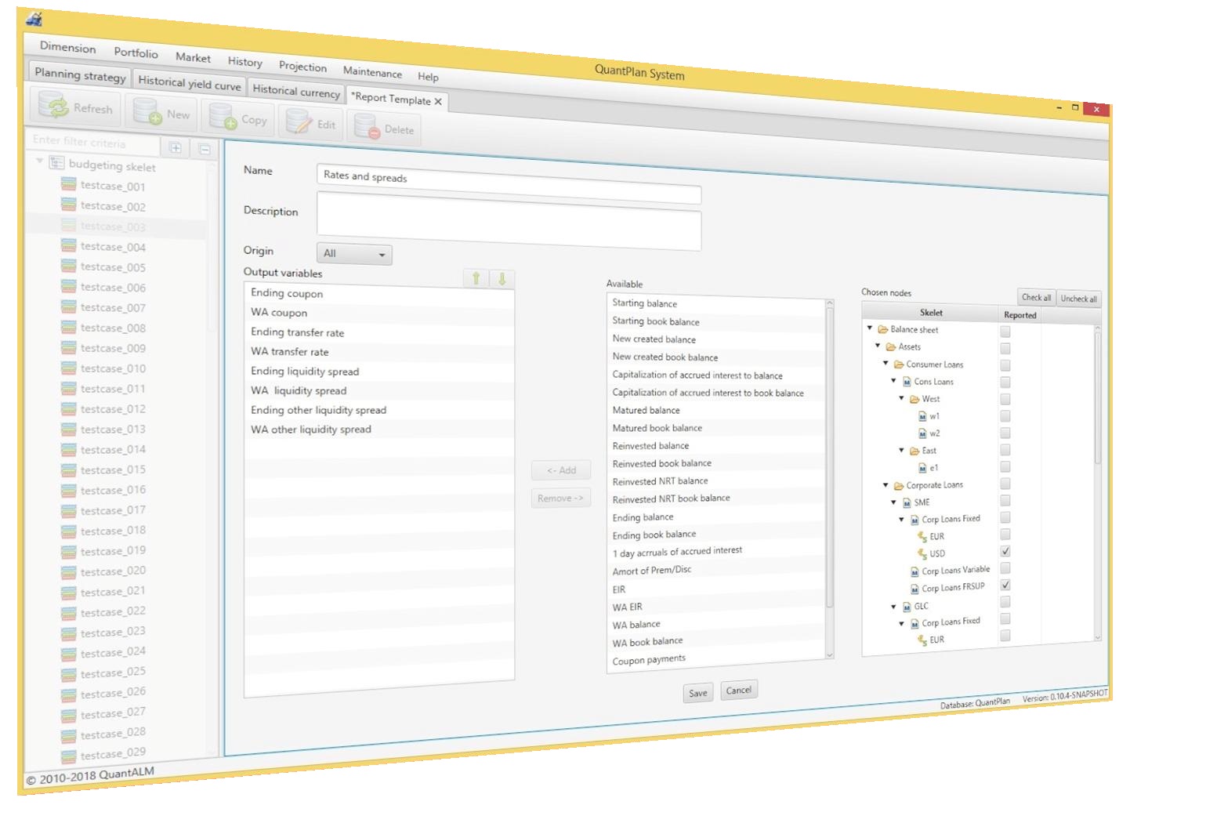Open the Dimension menu

click(68, 47)
